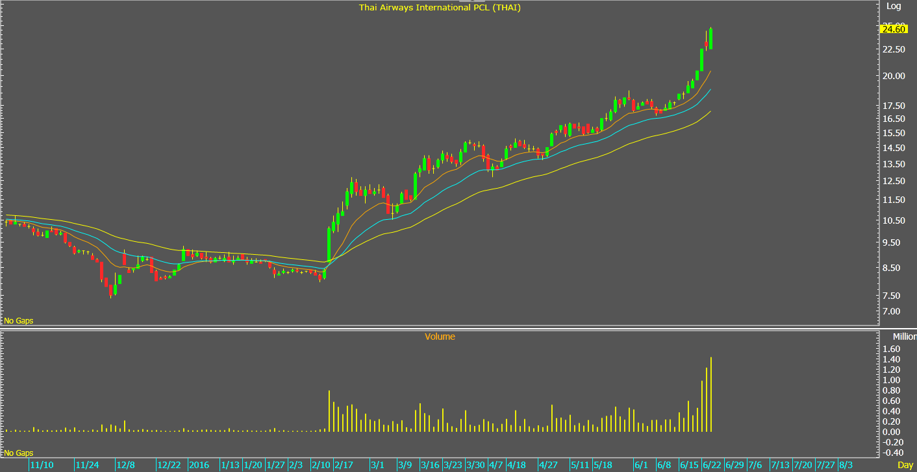Click the 10.50 price axis label
Screen dimensions: 917x472
pyautogui.click(x=894, y=220)
